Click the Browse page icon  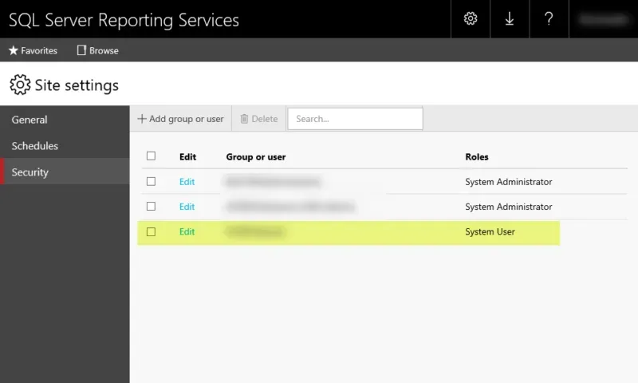point(81,50)
